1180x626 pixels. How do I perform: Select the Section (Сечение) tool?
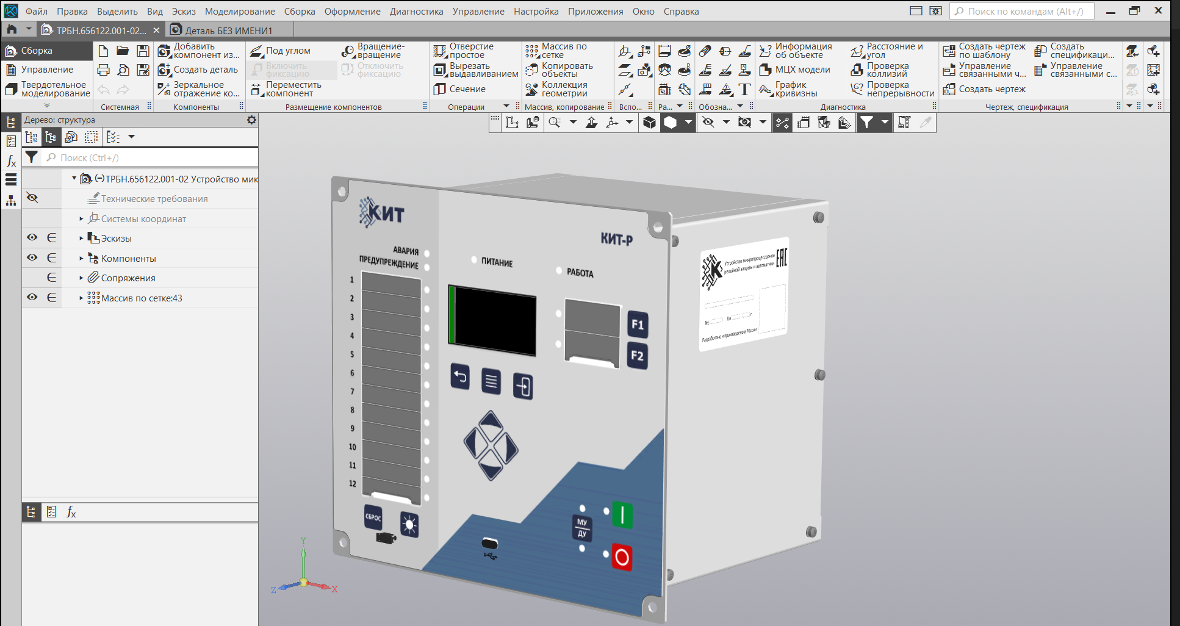(459, 89)
